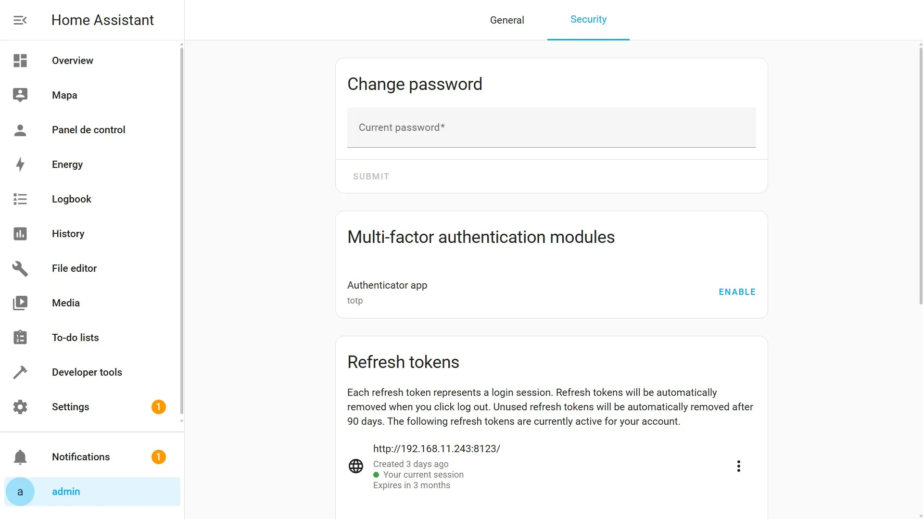Image resolution: width=923 pixels, height=519 pixels.
Task: Open the Developer tools hammer icon
Action: (x=20, y=372)
